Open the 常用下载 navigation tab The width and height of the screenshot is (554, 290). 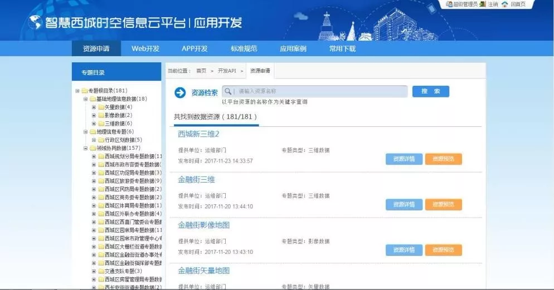point(342,48)
